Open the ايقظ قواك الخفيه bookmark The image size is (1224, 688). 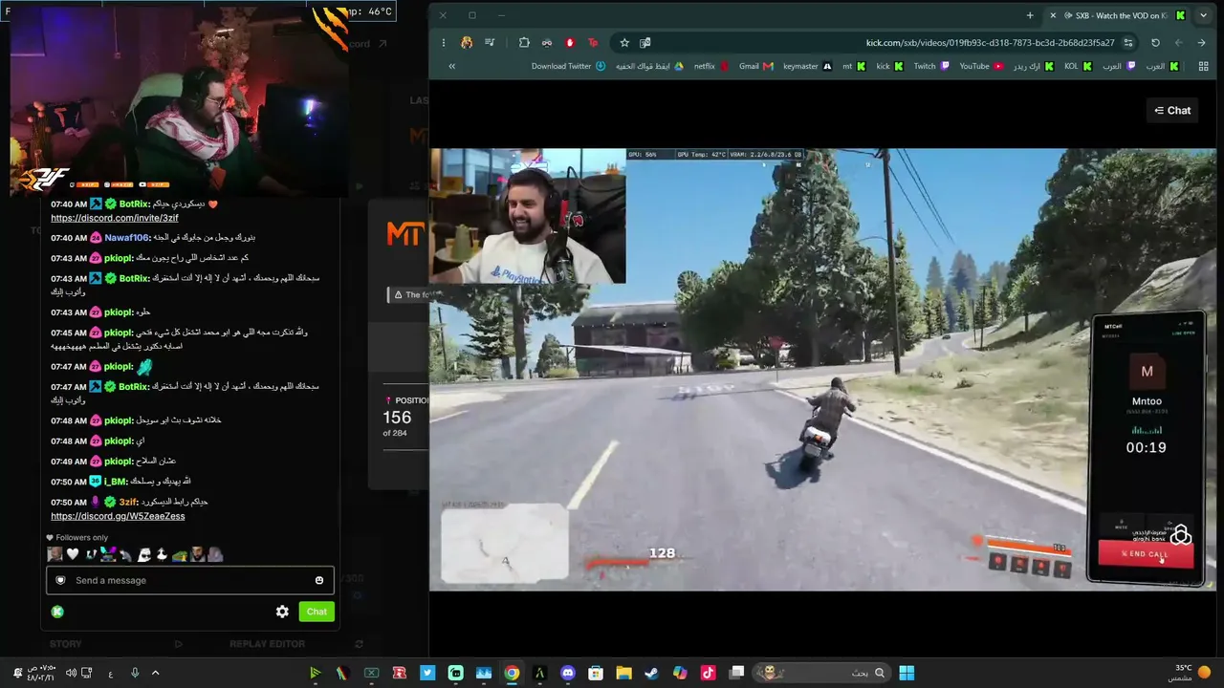[649, 66]
